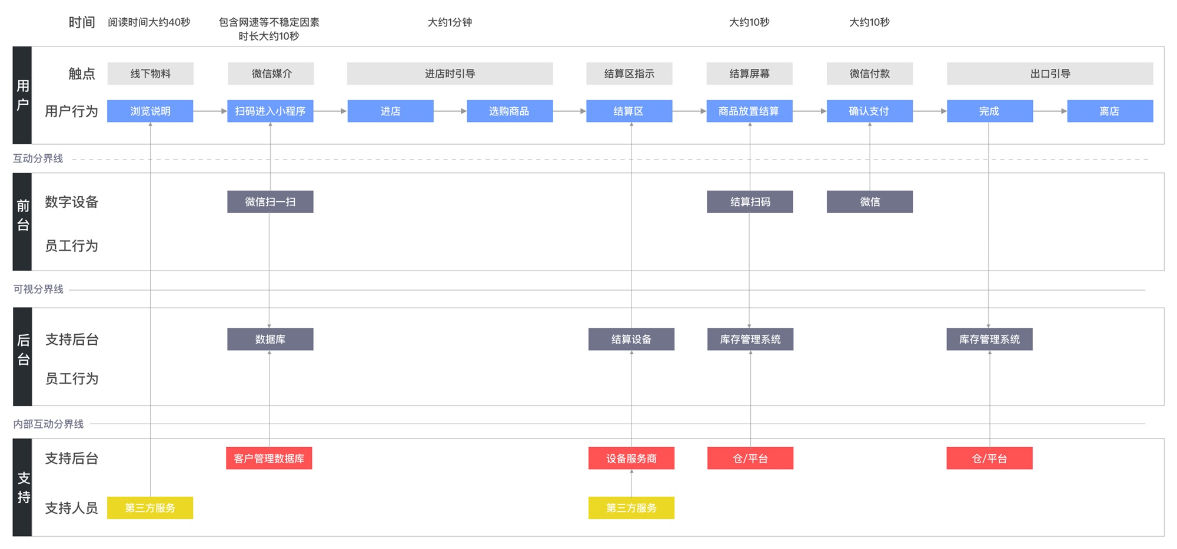Click the 微信付款 touchpoint box
Image resolution: width=1177 pixels, height=549 pixels.
869,74
